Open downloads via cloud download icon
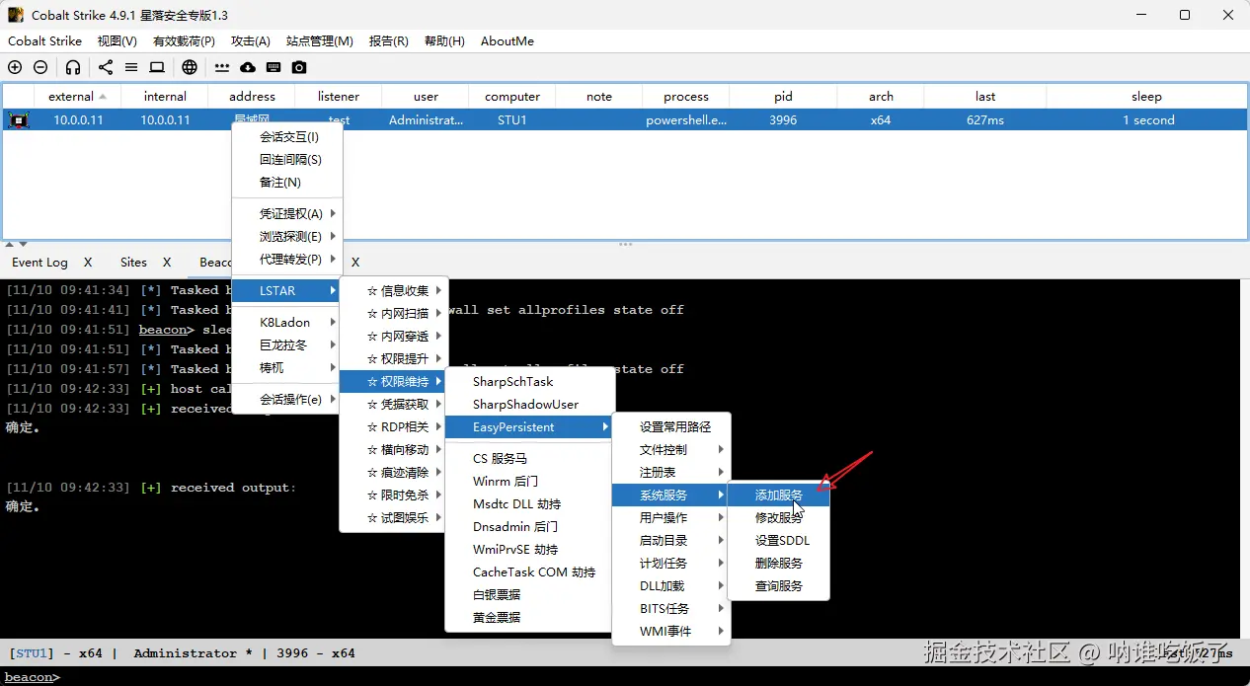This screenshot has width=1250, height=686. pyautogui.click(x=248, y=67)
